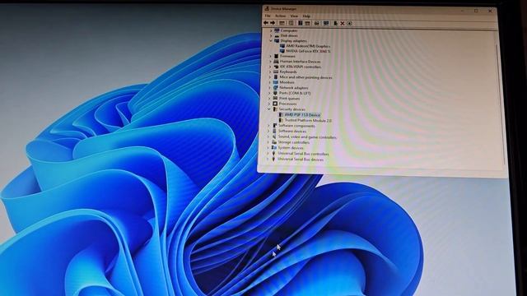Image resolution: width=527 pixels, height=296 pixels.
Task: Open the Help menu
Action: (x=306, y=16)
